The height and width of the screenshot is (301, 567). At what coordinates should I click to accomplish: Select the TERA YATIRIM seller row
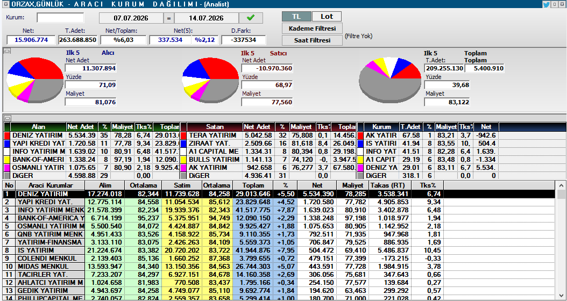pos(268,135)
